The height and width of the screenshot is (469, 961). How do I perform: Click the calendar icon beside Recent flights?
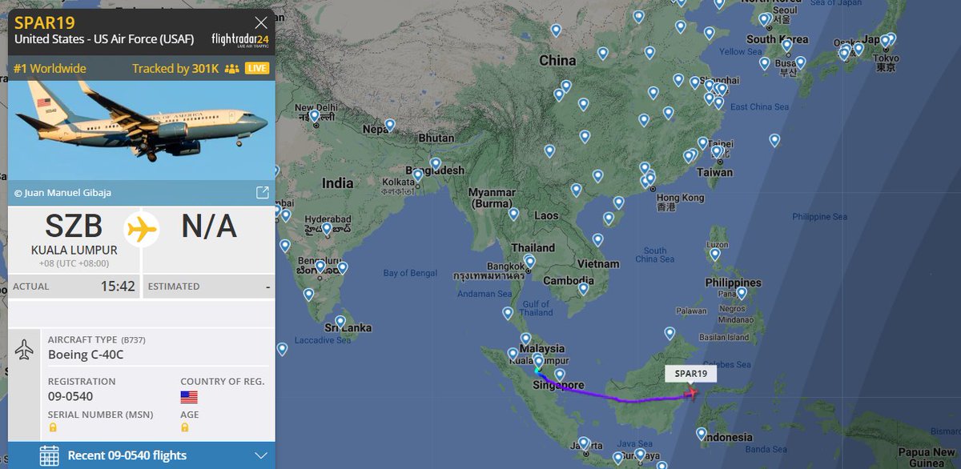point(49,455)
